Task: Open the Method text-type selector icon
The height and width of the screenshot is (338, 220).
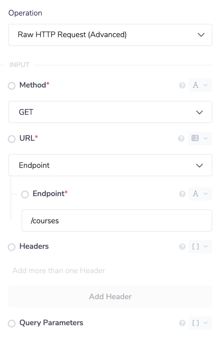Action: [x=200, y=85]
